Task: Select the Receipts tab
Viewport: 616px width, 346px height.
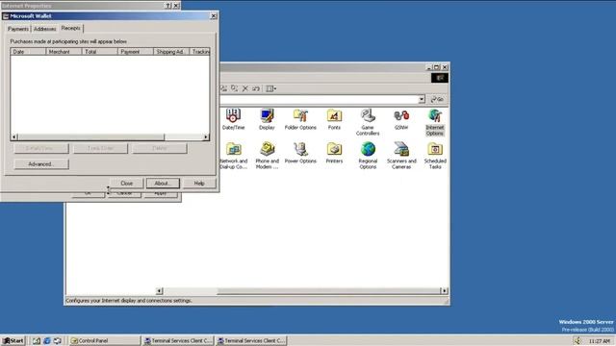Action: [70, 28]
